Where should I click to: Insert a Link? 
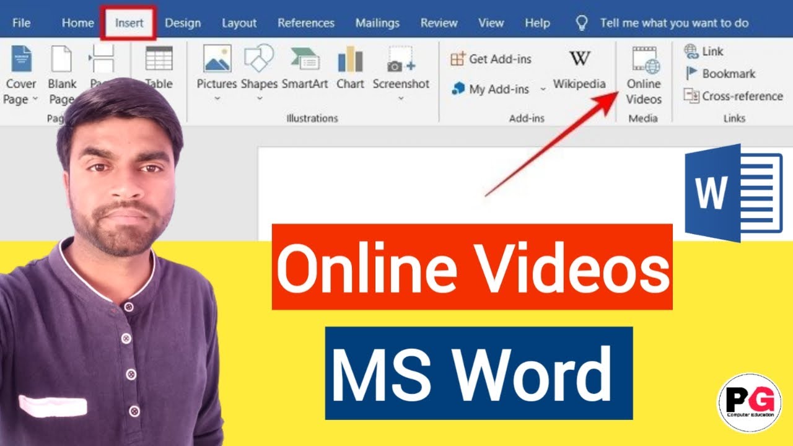703,51
